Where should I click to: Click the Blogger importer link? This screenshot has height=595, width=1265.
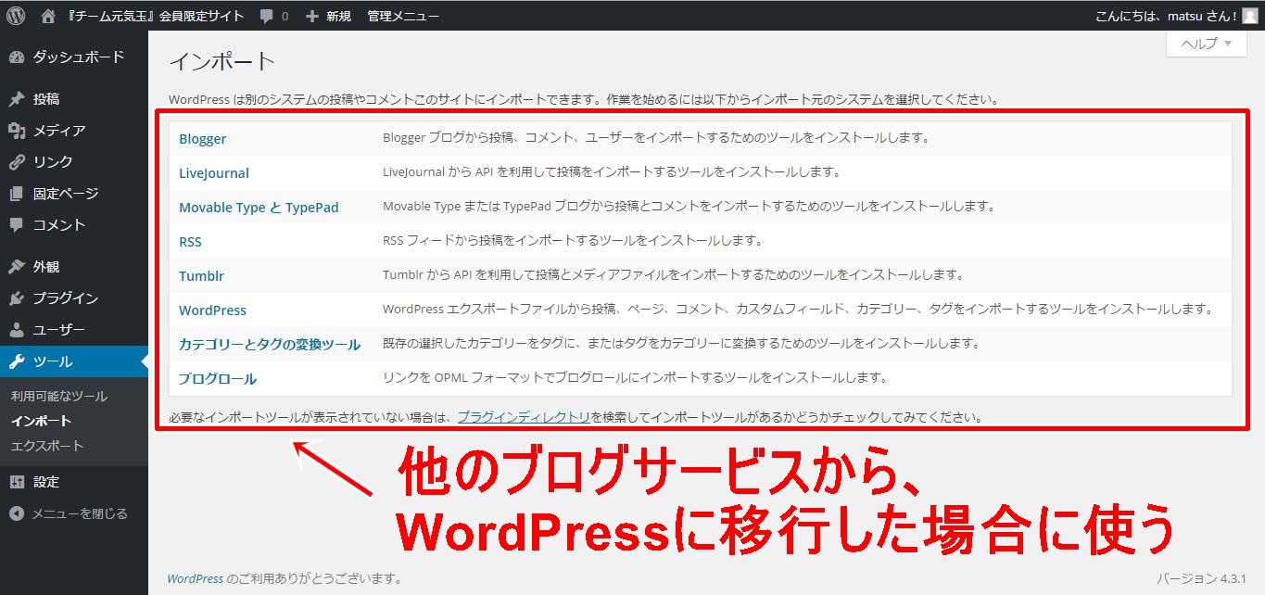(x=203, y=139)
